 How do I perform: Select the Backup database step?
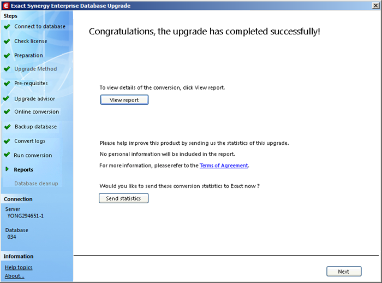click(36, 127)
